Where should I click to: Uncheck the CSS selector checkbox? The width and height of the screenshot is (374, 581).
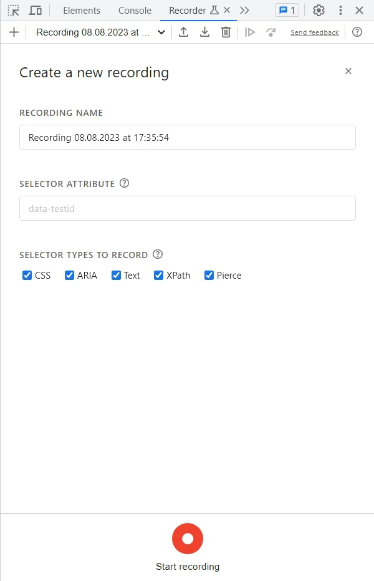[27, 276]
